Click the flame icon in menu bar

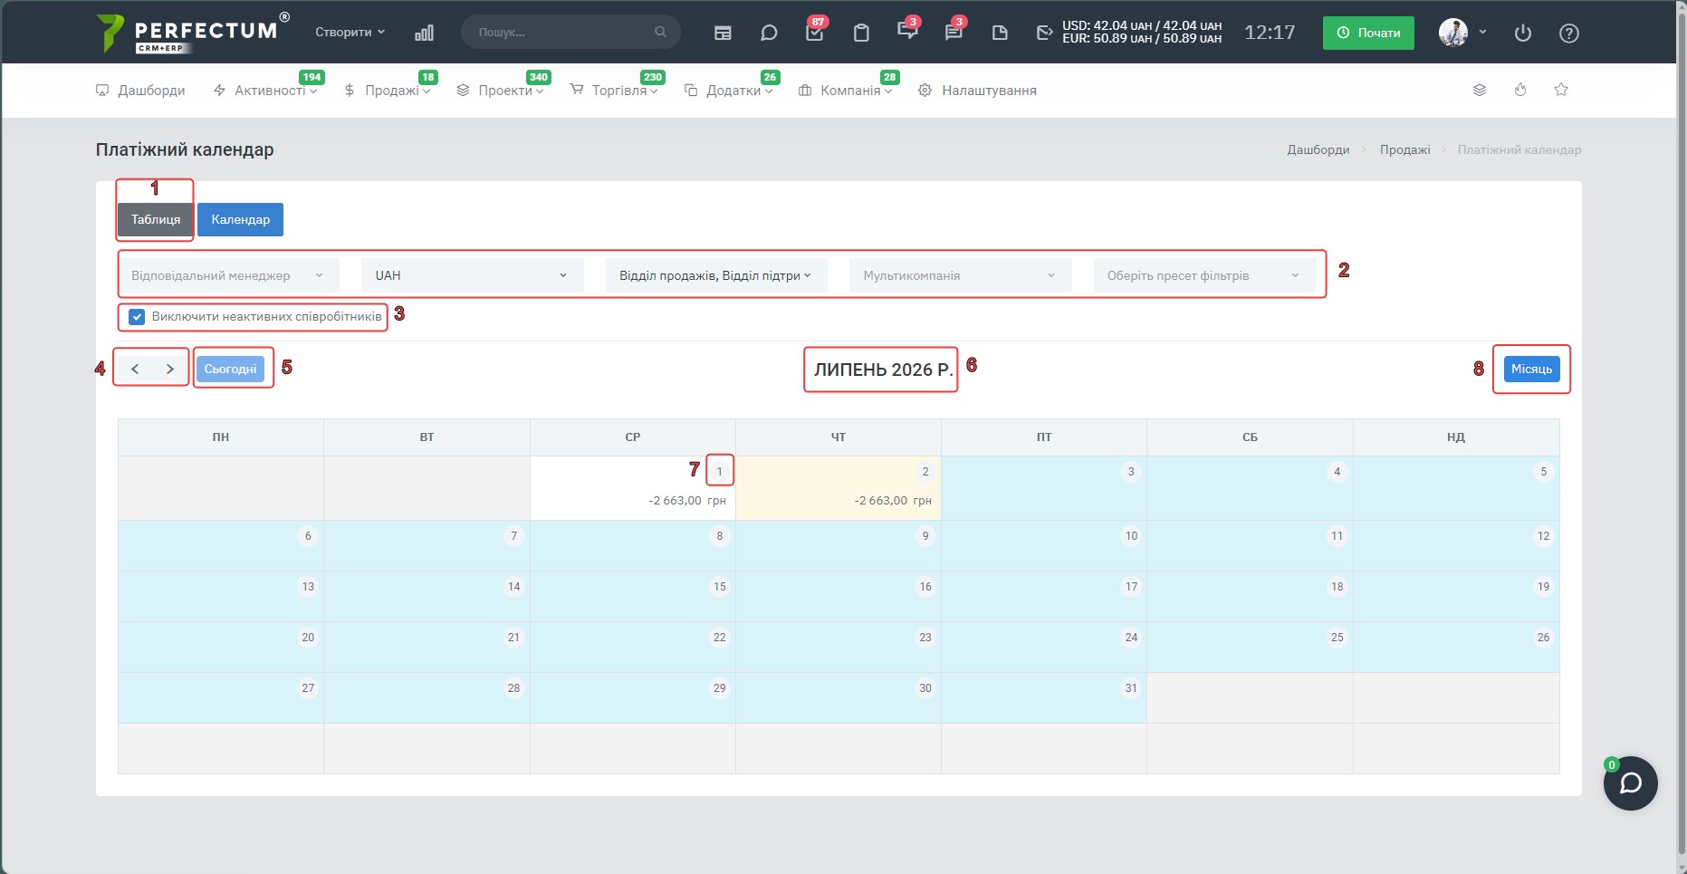[x=1520, y=90]
